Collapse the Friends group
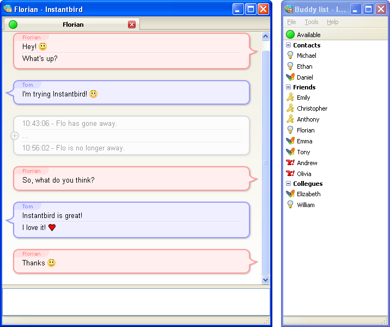 click(288, 87)
